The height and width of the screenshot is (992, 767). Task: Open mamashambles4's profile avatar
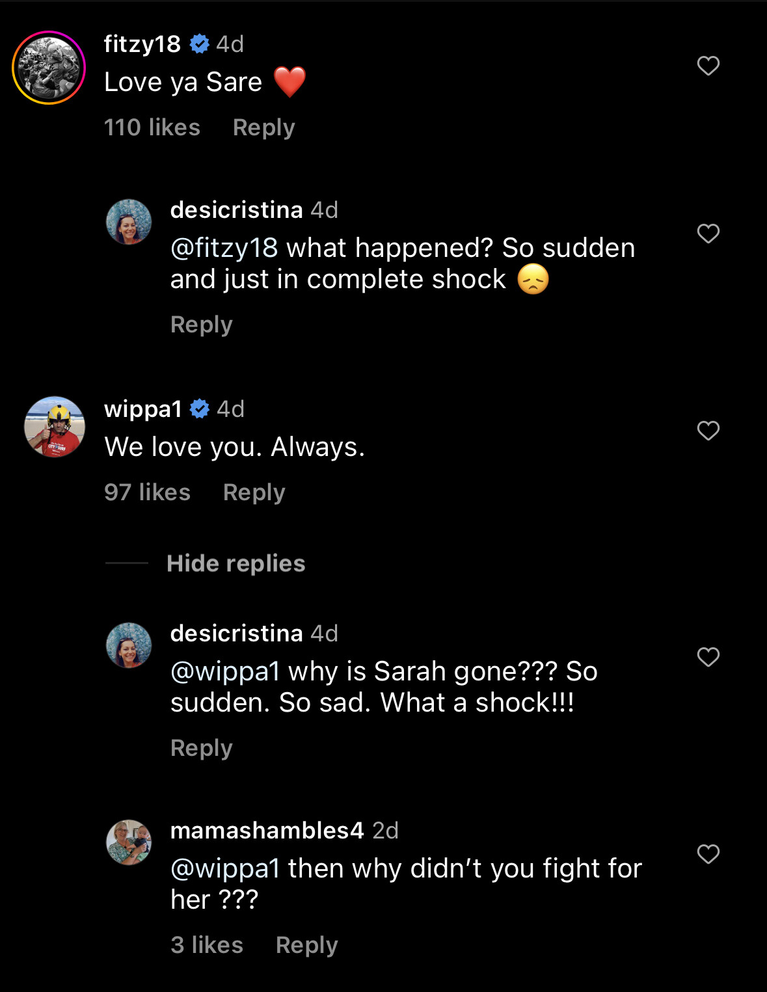pyautogui.click(x=129, y=842)
